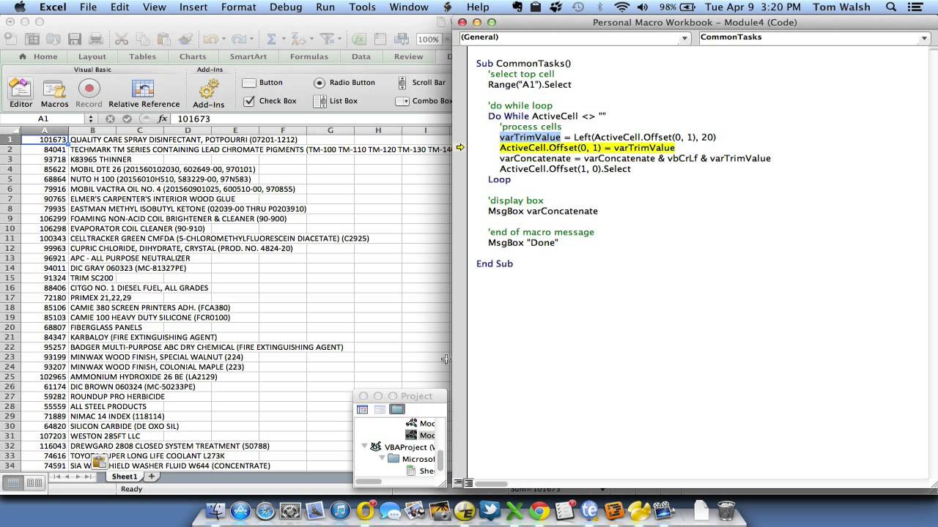This screenshot has height=527, width=938.
Task: Click the confirm entry button in formula bar
Action: click(127, 119)
